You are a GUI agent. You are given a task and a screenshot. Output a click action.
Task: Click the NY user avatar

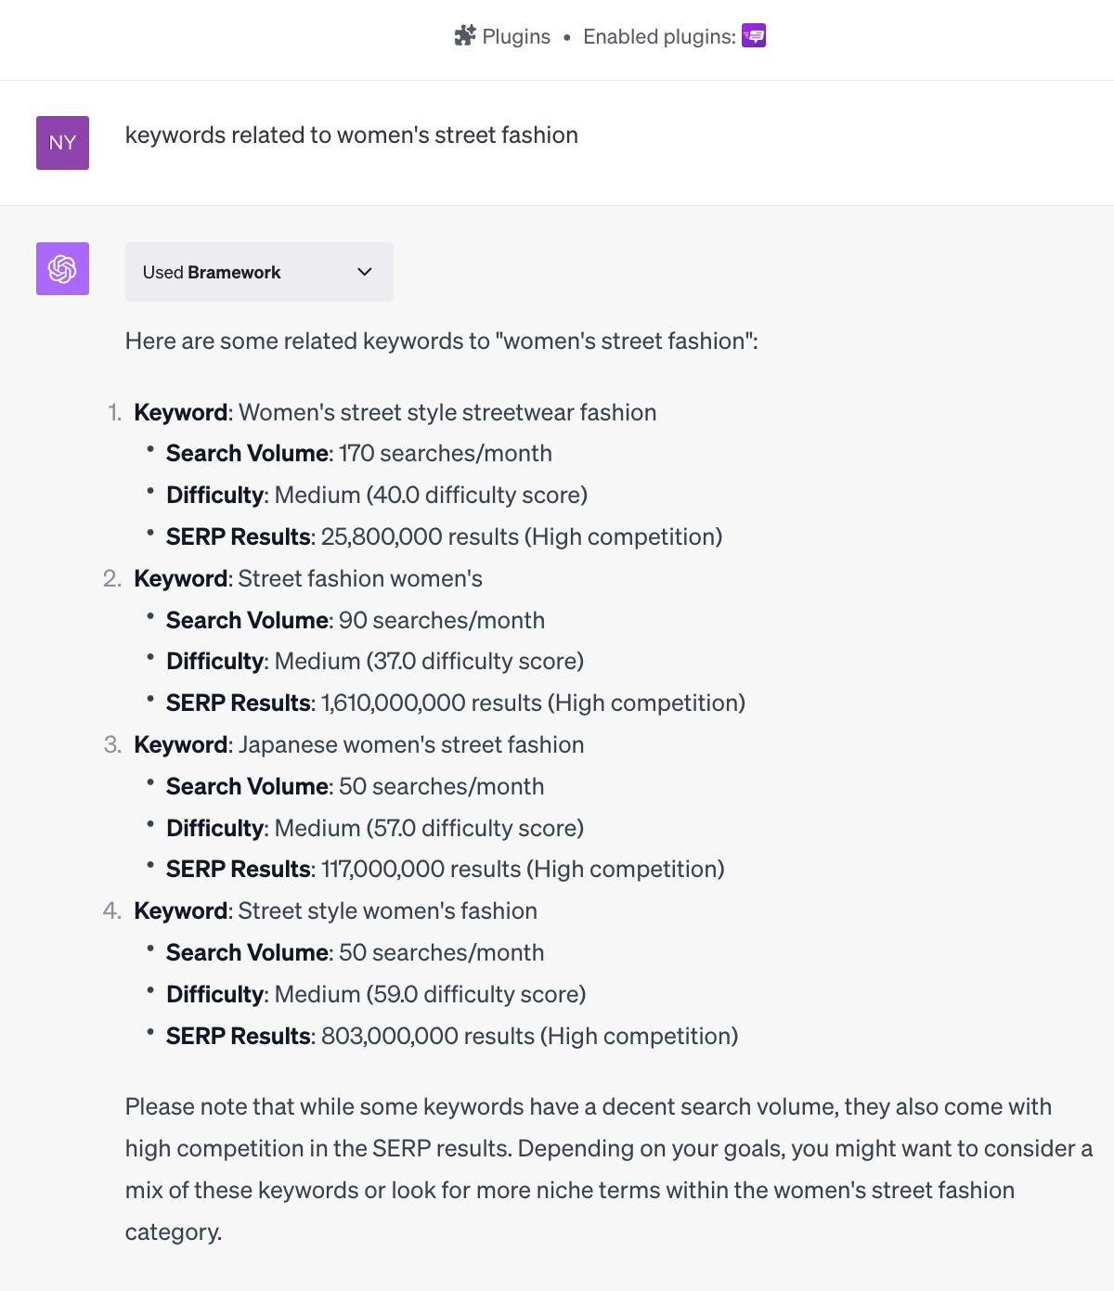(x=62, y=143)
